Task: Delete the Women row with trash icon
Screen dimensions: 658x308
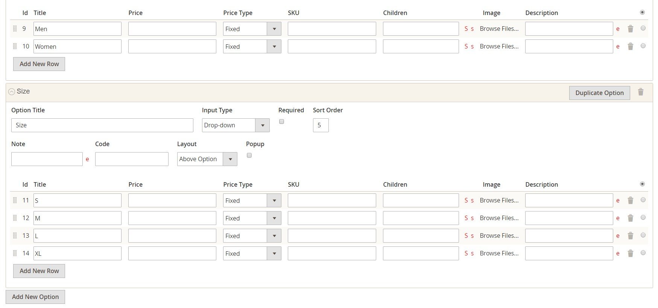Action: (x=631, y=47)
